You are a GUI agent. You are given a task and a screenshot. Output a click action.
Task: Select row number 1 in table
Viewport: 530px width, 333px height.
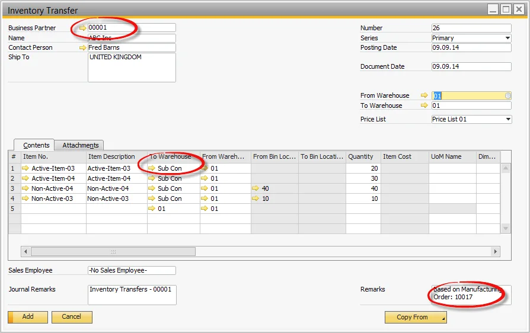point(15,168)
